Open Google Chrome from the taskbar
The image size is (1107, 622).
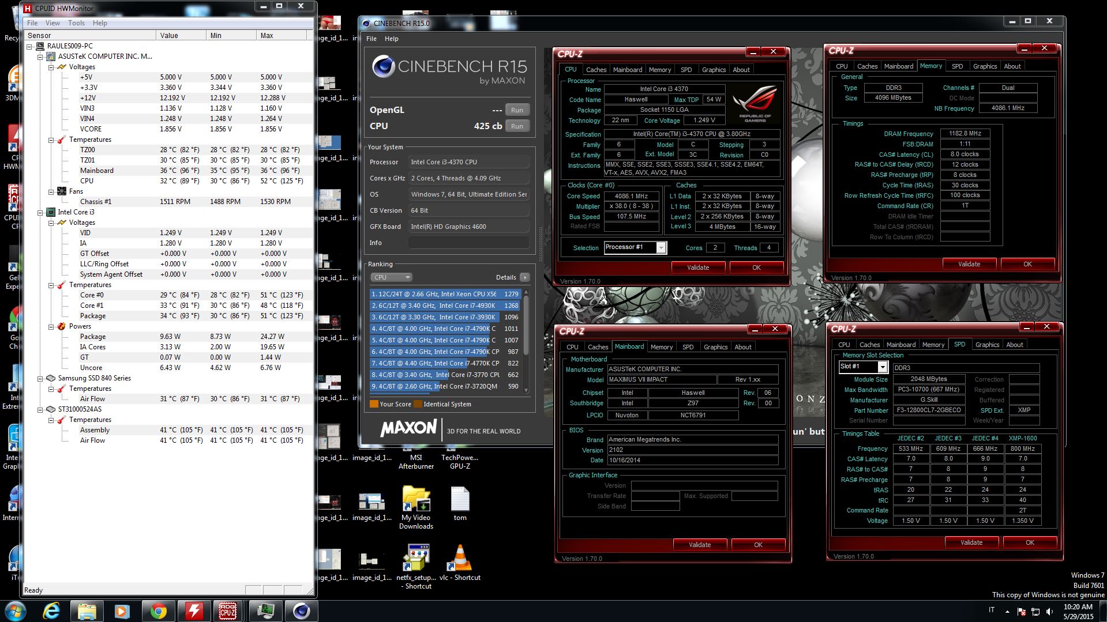(157, 611)
